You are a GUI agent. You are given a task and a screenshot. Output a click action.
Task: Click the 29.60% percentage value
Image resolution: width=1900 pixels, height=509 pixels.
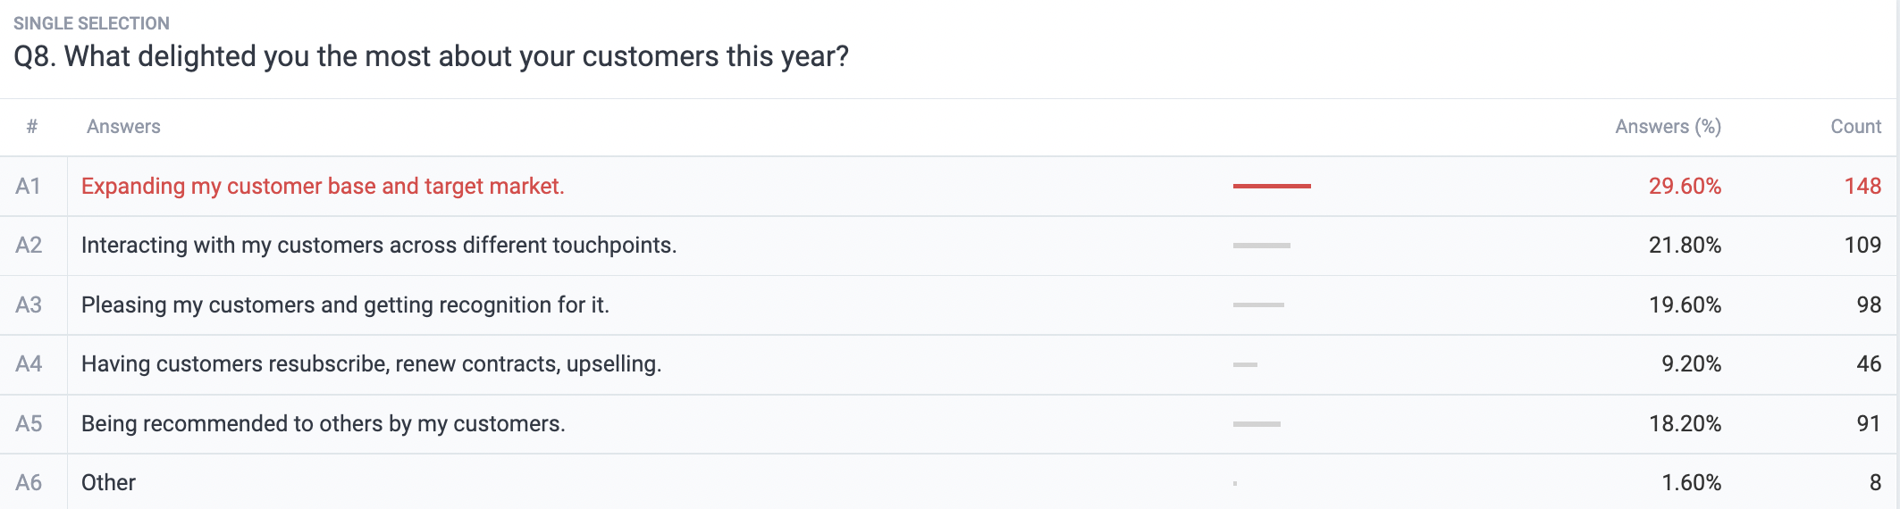point(1685,186)
